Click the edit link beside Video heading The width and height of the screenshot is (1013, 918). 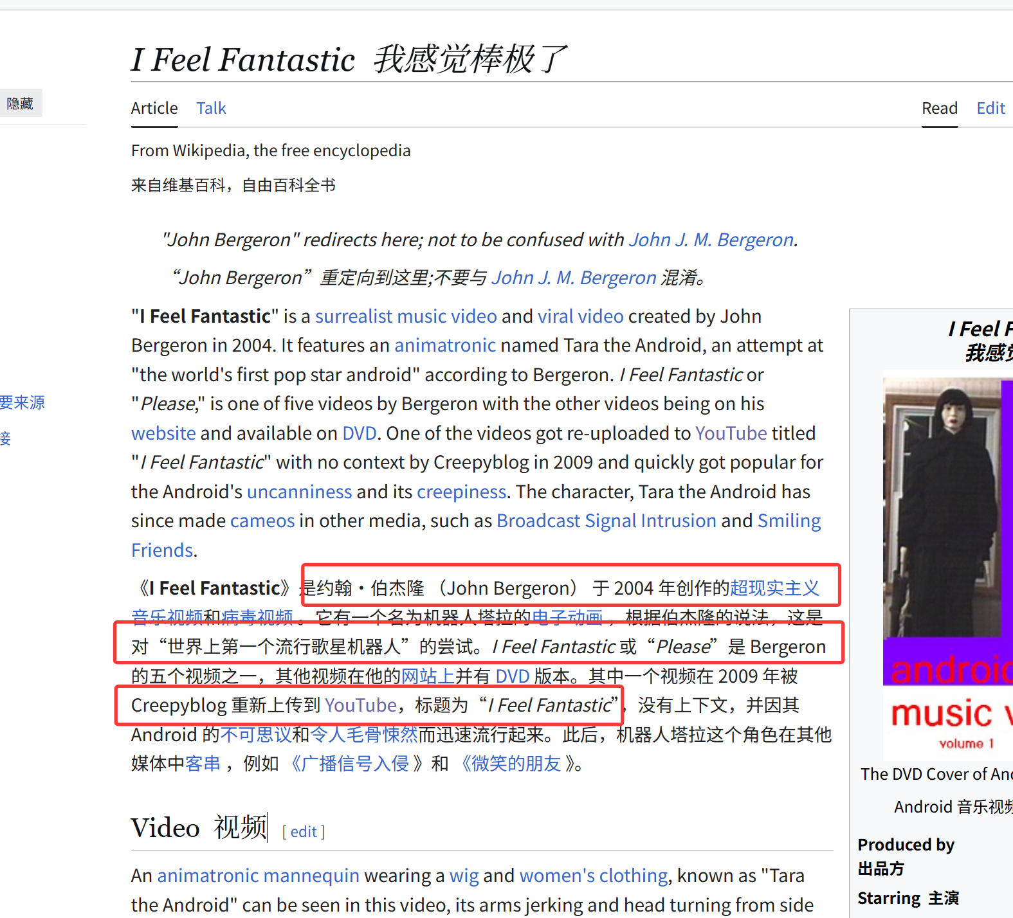pos(304,832)
